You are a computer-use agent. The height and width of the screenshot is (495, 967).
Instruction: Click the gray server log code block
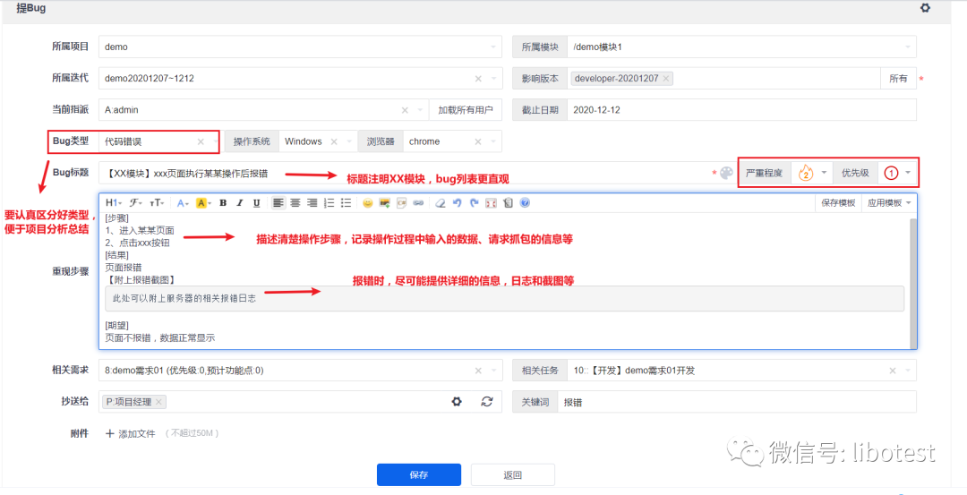point(504,298)
